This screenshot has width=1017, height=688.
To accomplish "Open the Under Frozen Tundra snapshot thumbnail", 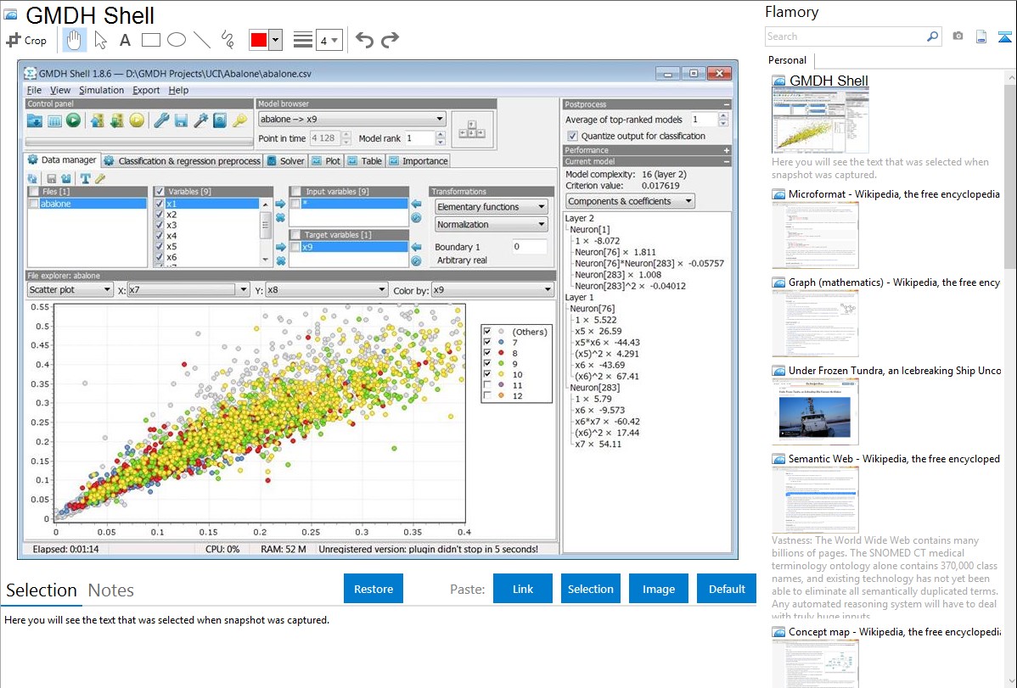I will click(815, 411).
